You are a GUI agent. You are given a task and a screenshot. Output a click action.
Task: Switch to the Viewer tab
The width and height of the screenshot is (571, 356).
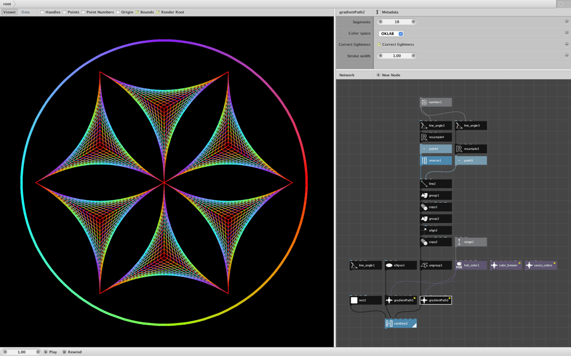click(10, 12)
